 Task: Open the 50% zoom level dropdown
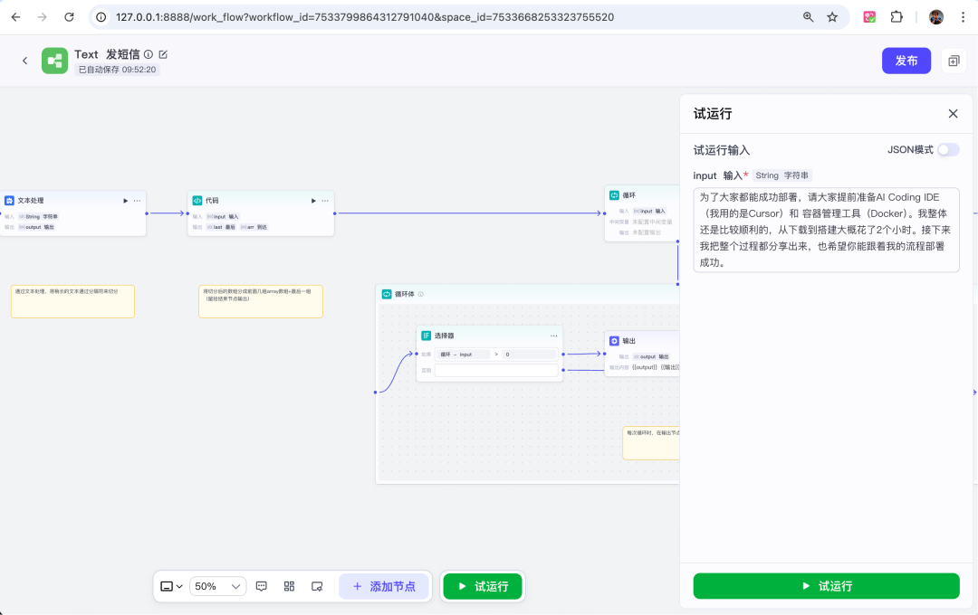point(217,586)
